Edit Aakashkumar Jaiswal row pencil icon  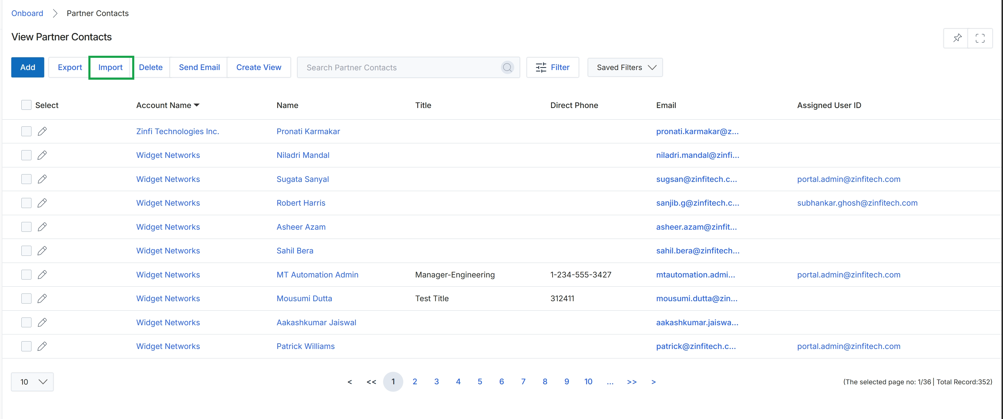[x=42, y=323]
